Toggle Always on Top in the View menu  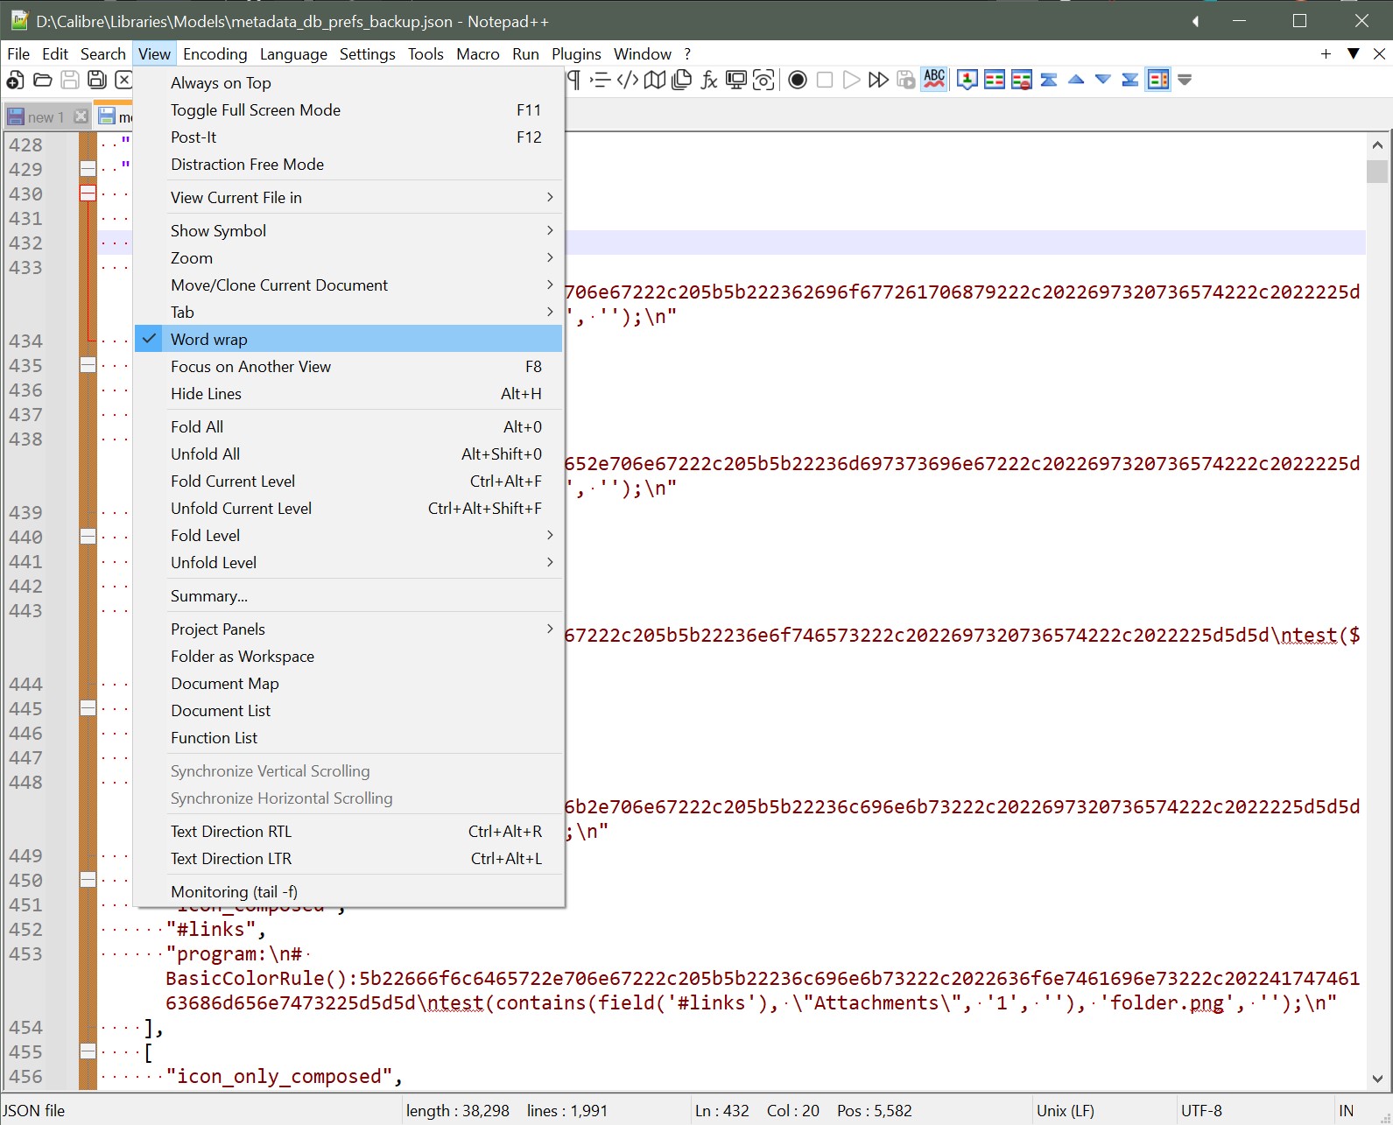(221, 83)
